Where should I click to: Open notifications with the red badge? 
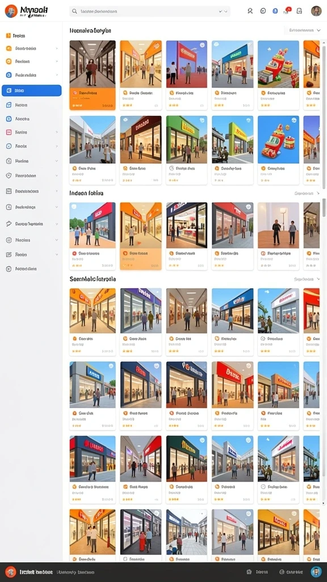pos(287,11)
